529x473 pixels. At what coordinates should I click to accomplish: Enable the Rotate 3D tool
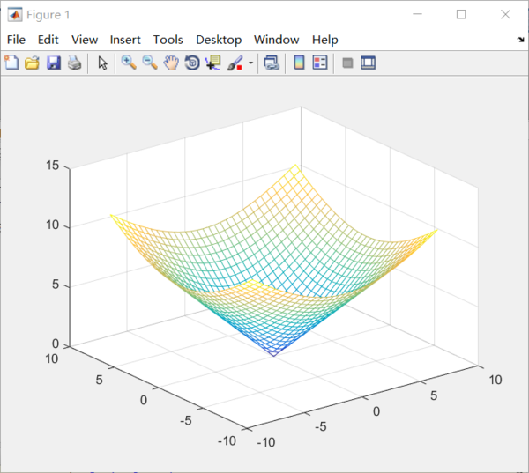coord(192,63)
